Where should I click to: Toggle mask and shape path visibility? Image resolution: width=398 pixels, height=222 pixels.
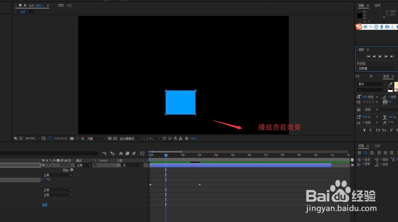pos(49,138)
